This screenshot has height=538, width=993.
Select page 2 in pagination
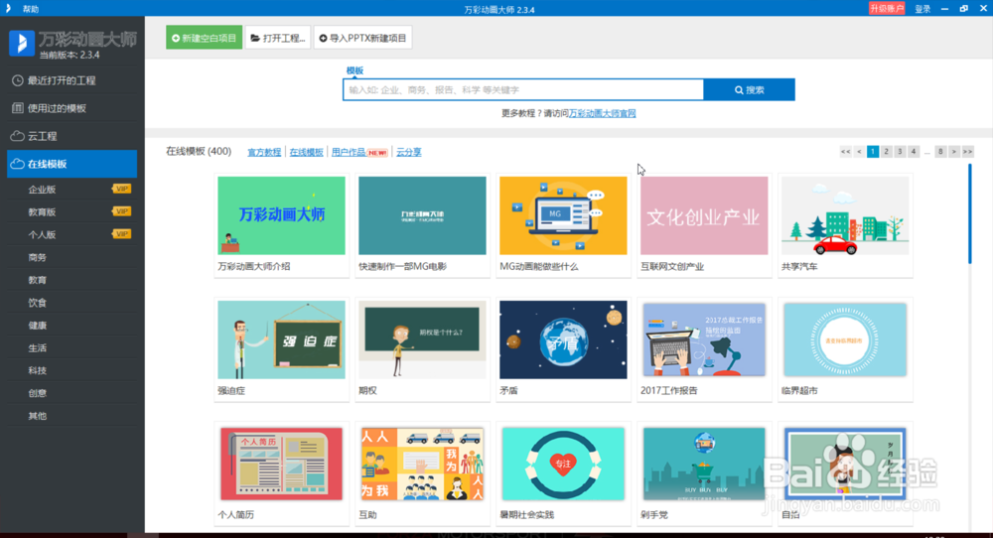pyautogui.click(x=887, y=151)
